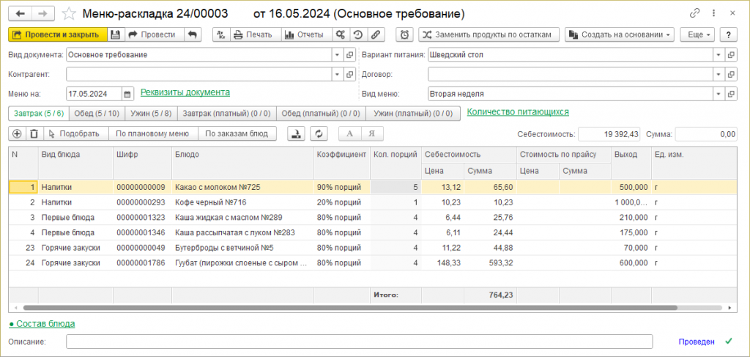Delete selected row with trash icon
This screenshot has width=750, height=357.
[33, 133]
